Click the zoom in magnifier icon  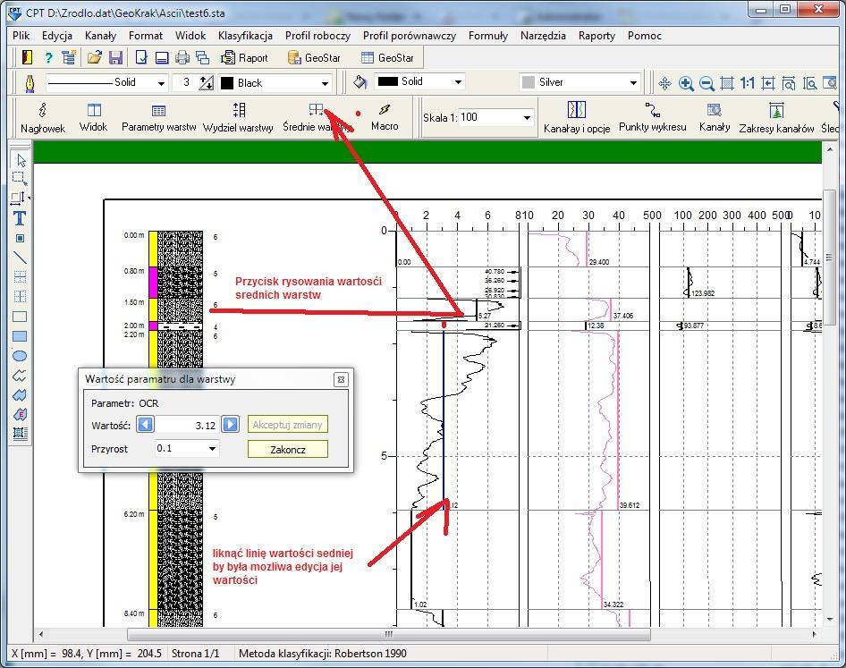(x=686, y=83)
